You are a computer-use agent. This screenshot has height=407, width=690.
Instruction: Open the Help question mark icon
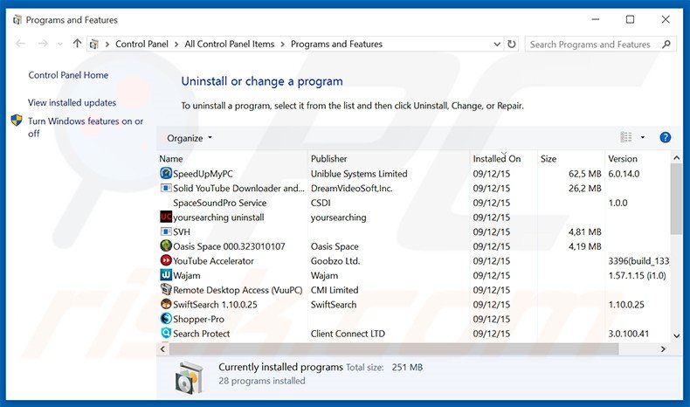[665, 138]
